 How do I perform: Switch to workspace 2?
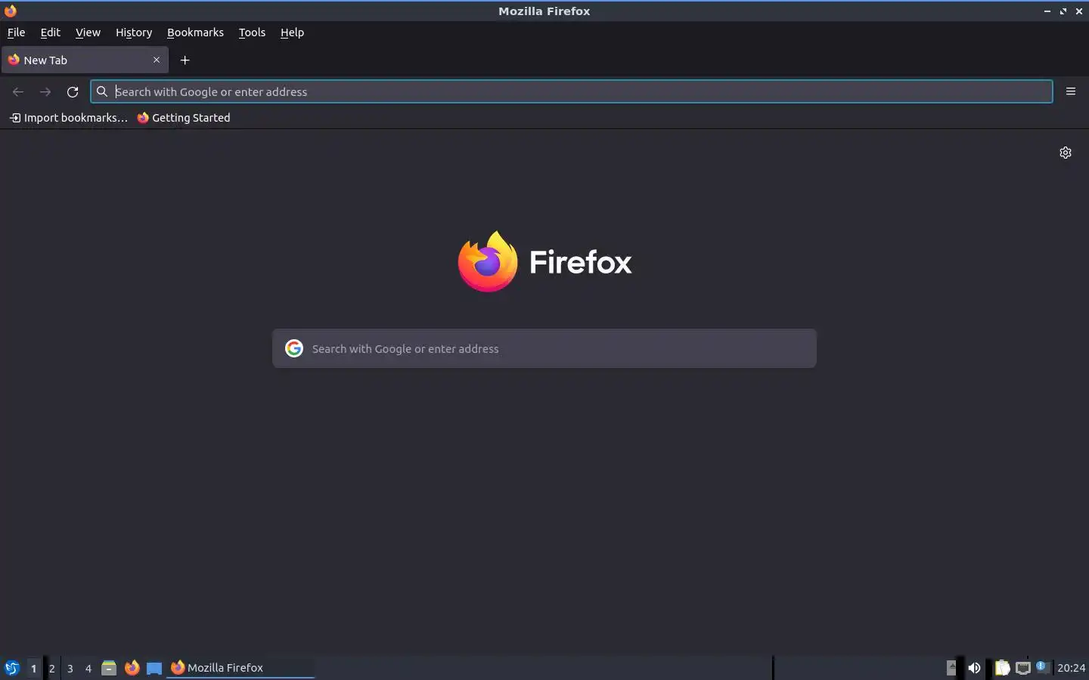pyautogui.click(x=51, y=668)
